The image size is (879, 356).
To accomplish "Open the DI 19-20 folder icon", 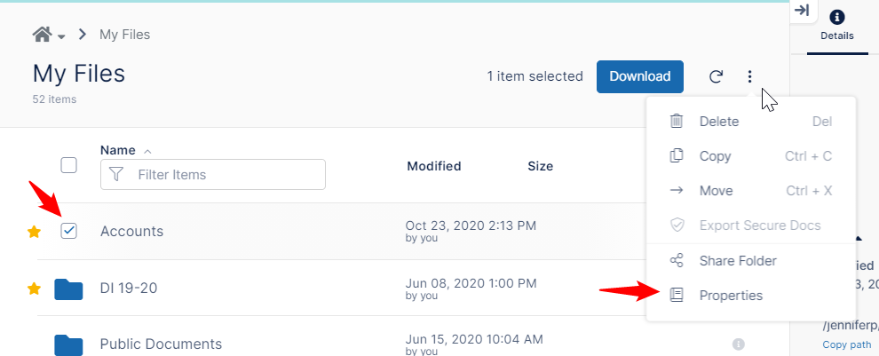I will pyautogui.click(x=68, y=289).
